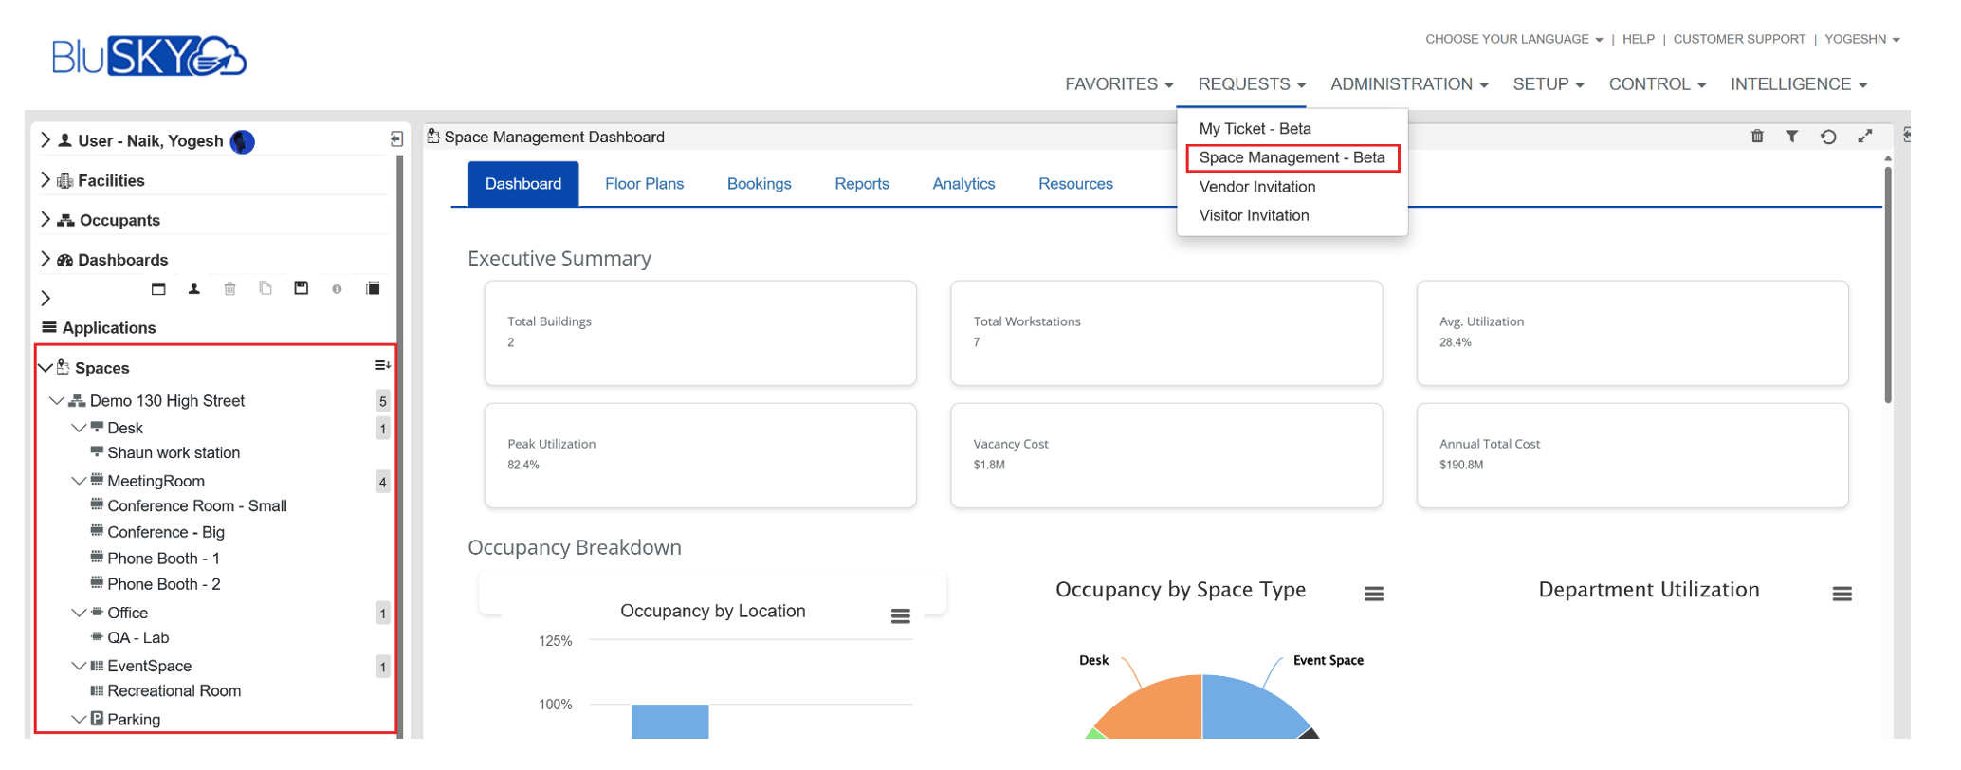Click the person icon in sidebar toolbar
Viewport: 1961px width, 770px height.
tap(194, 288)
